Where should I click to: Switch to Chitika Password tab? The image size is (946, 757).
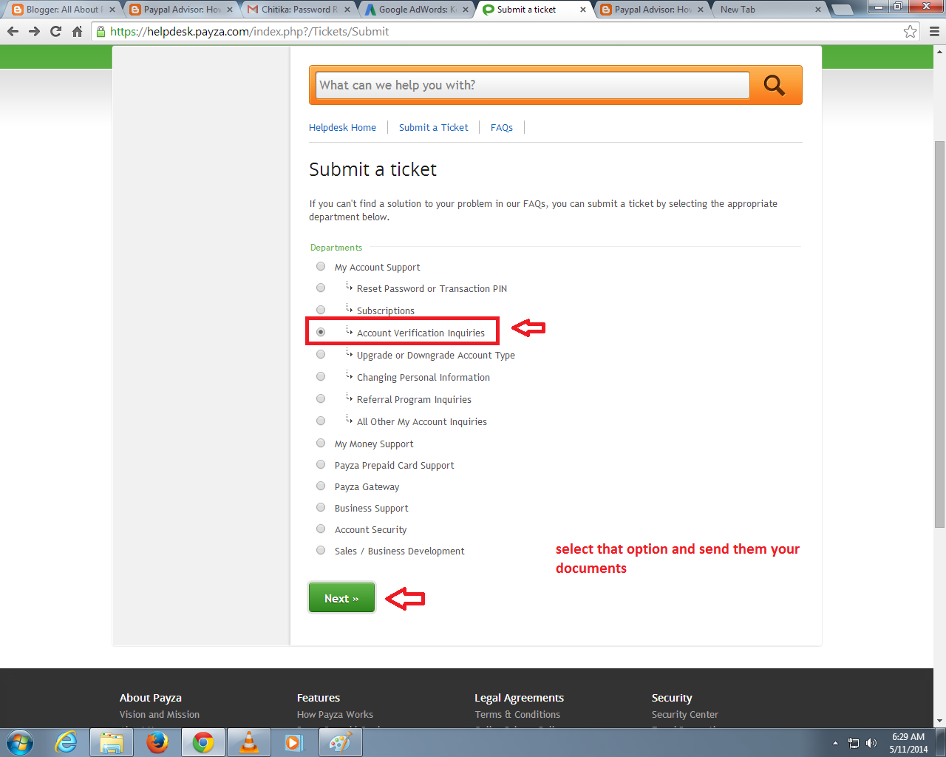tap(298, 10)
